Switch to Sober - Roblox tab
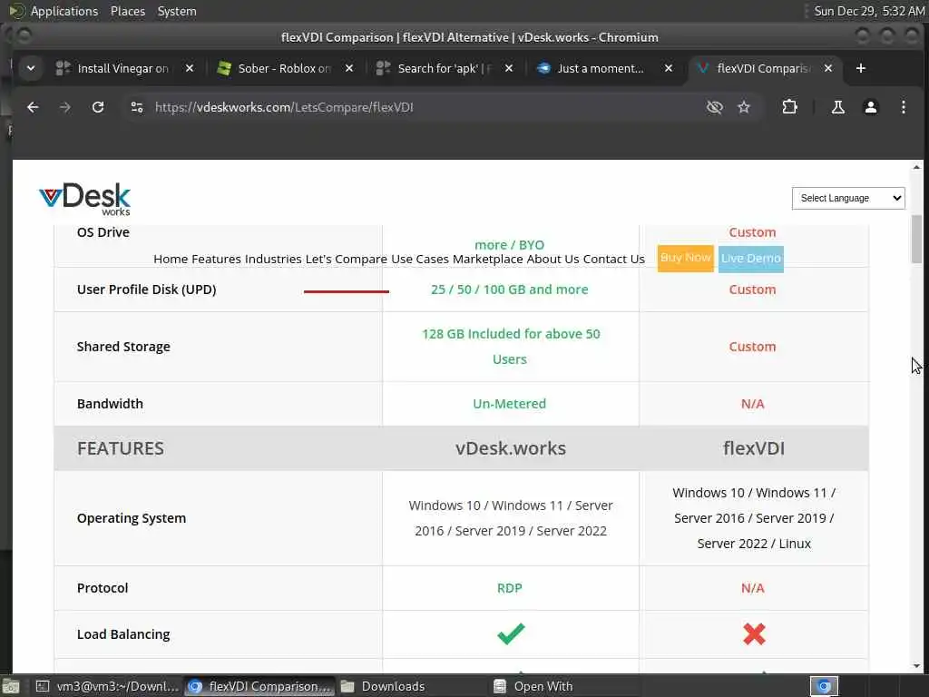The image size is (929, 697). (284, 68)
